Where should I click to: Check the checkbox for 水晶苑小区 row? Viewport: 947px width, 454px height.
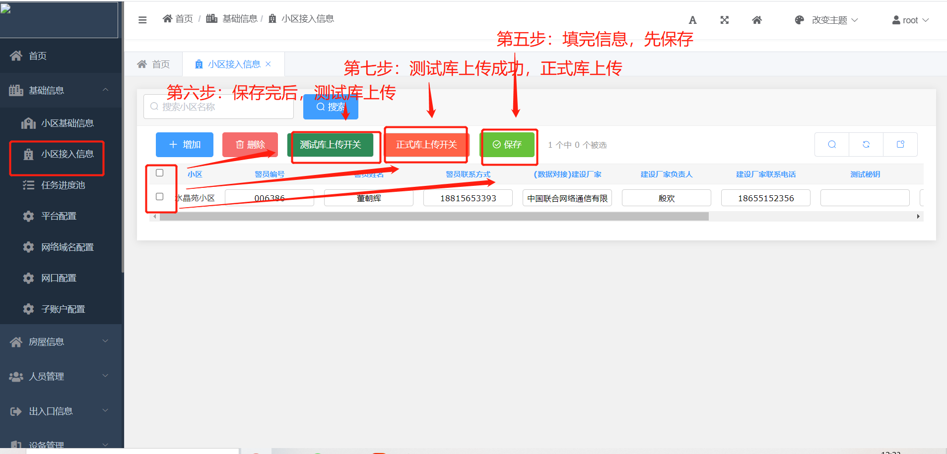point(159,196)
